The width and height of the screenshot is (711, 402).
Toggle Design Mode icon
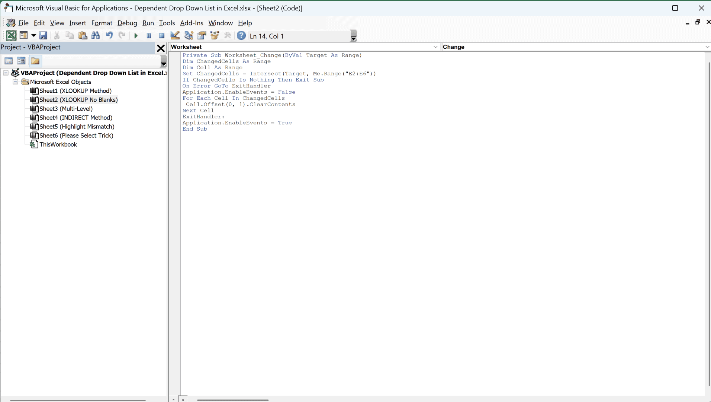175,36
